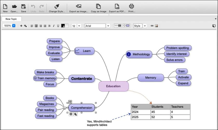The width and height of the screenshot is (218, 130).
Task: Click the Style field
Action: pos(138,26)
